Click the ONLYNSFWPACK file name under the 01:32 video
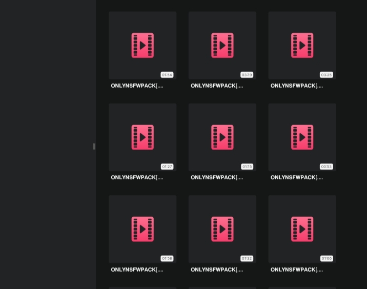This screenshot has height=289, width=367. pyautogui.click(x=217, y=270)
